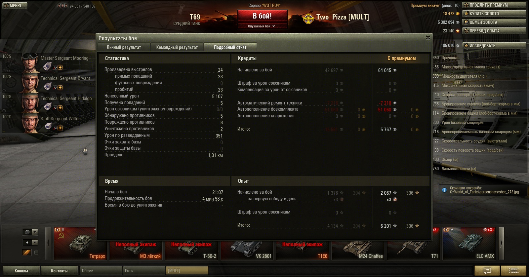Toggle the checkbox beside the orange filter
This screenshot has width=529, height=277.
click(36, 252)
